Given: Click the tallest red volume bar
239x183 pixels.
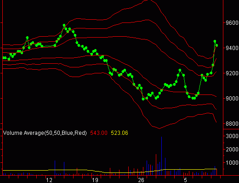Looking at the screenshot, I should click(x=156, y=165).
